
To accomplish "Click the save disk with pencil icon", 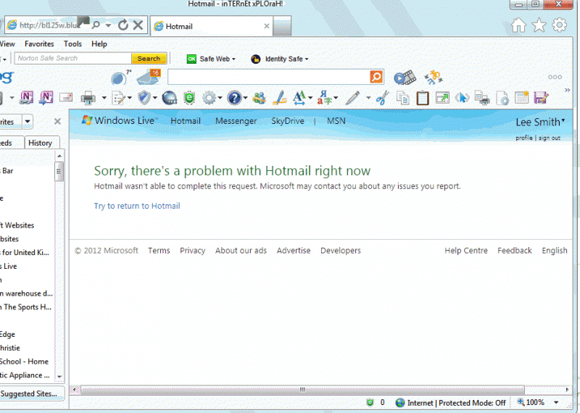I will pos(541,99).
